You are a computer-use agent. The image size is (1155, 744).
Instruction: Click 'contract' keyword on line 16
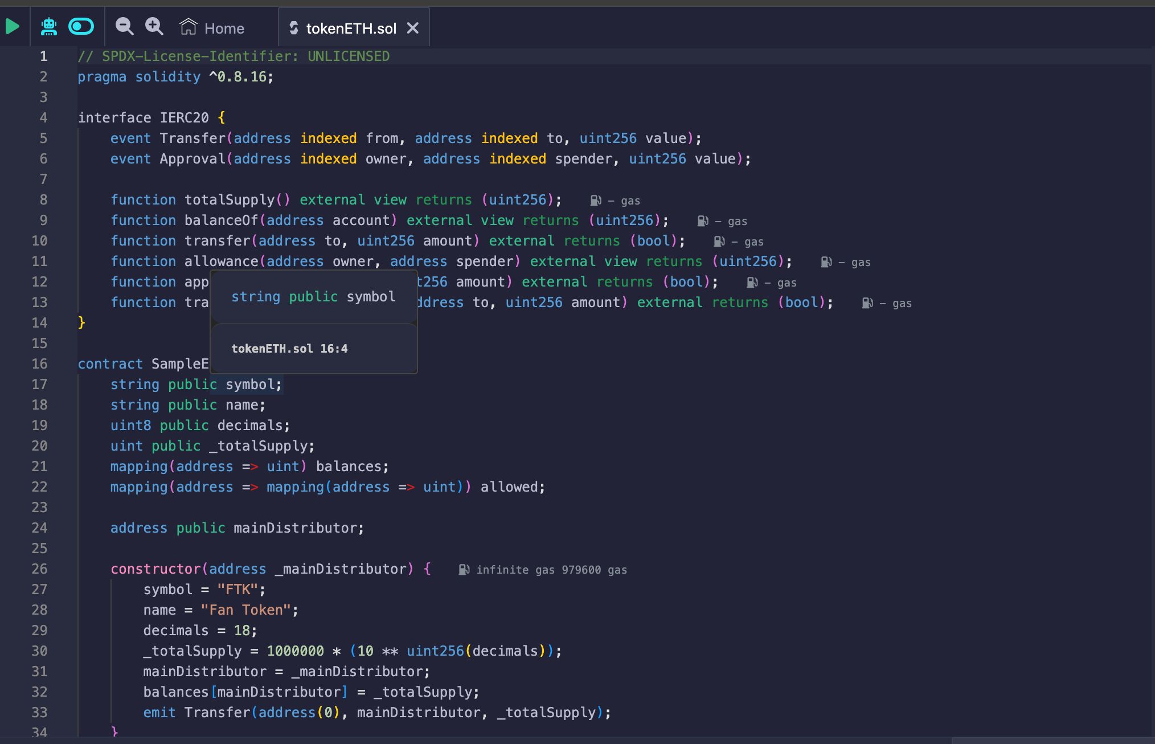point(110,364)
